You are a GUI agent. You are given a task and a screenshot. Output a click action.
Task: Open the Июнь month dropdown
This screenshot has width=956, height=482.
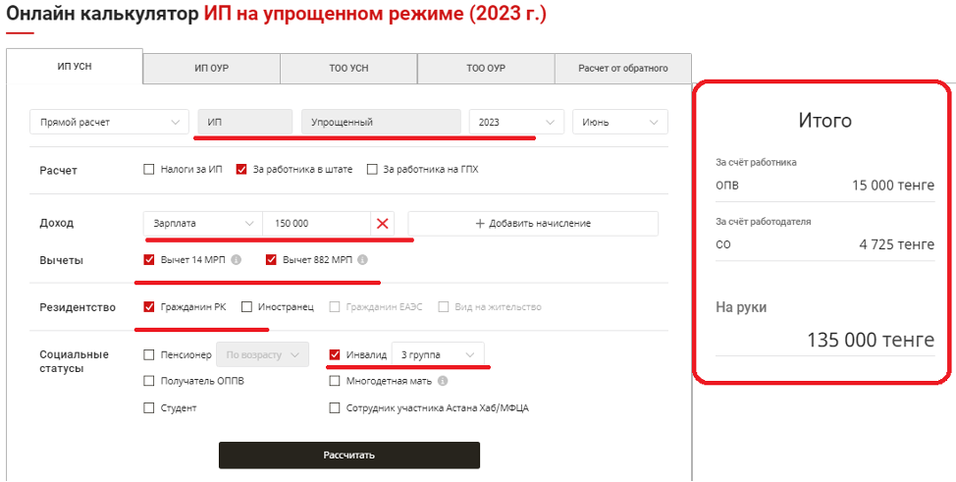[620, 122]
